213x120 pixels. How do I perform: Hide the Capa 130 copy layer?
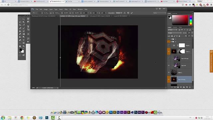(169, 79)
